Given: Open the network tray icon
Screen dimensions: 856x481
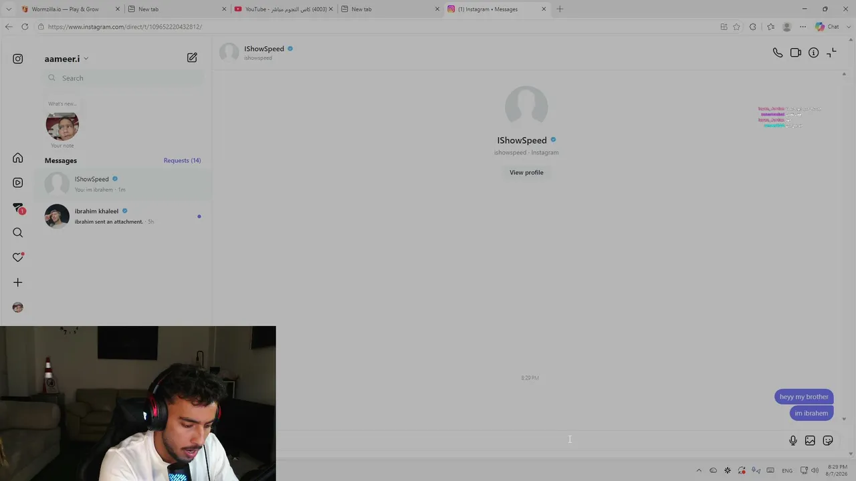Looking at the screenshot, I should coord(805,470).
